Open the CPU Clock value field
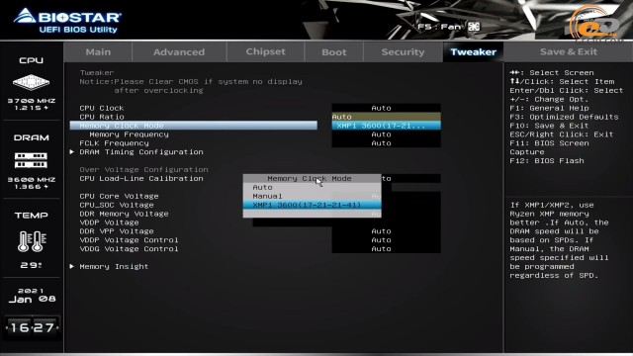 click(x=386, y=108)
